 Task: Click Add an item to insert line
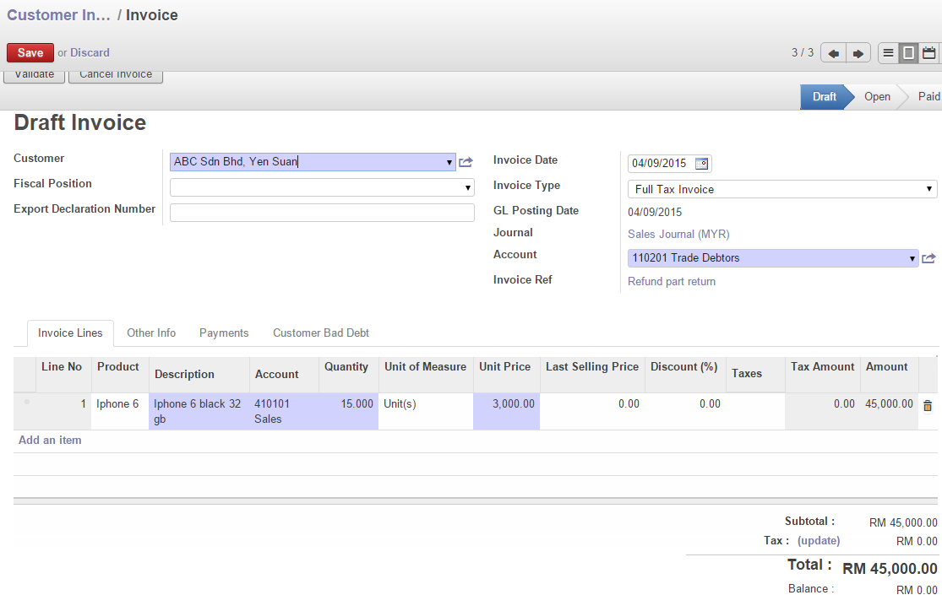(50, 440)
